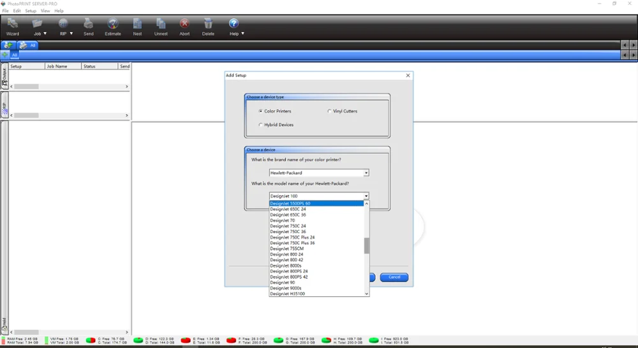Click the H: drive pie chart icon
This screenshot has height=348, width=638.
326,340
